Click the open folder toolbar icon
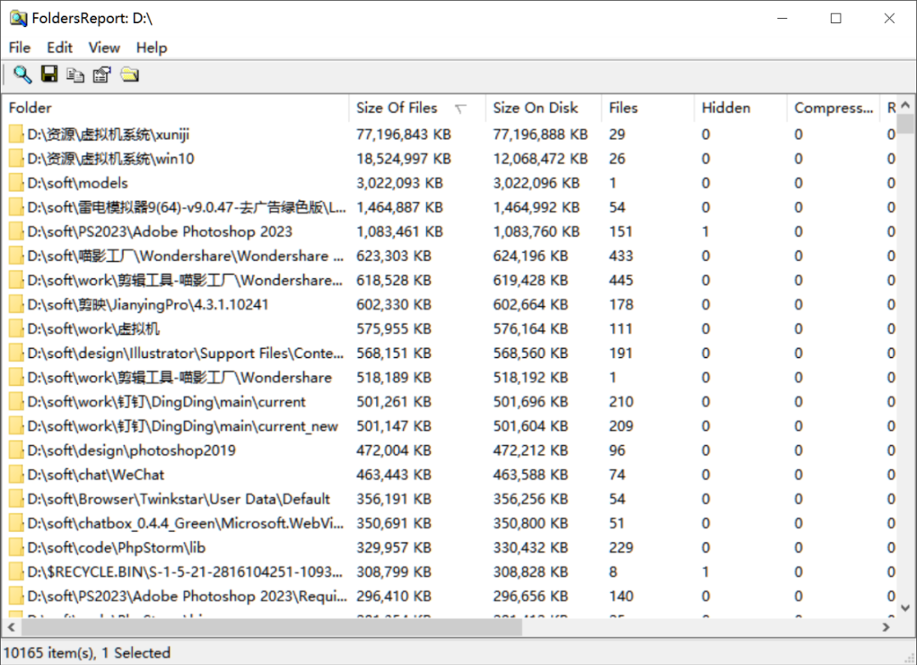This screenshot has width=917, height=665. pyautogui.click(x=129, y=75)
